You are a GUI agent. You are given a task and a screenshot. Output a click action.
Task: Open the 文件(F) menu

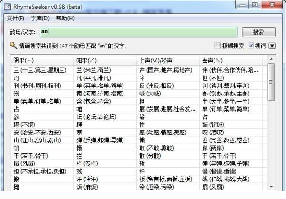click(16, 19)
